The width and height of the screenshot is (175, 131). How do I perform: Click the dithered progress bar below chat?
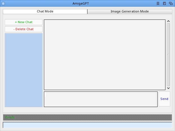pyautogui.click(x=87, y=117)
